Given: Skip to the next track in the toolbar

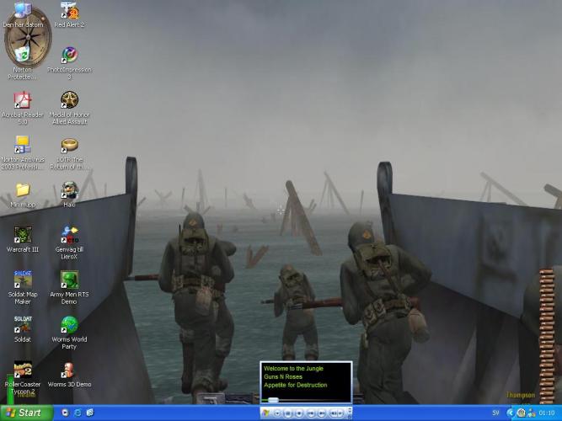Looking at the screenshot, I should [322, 413].
